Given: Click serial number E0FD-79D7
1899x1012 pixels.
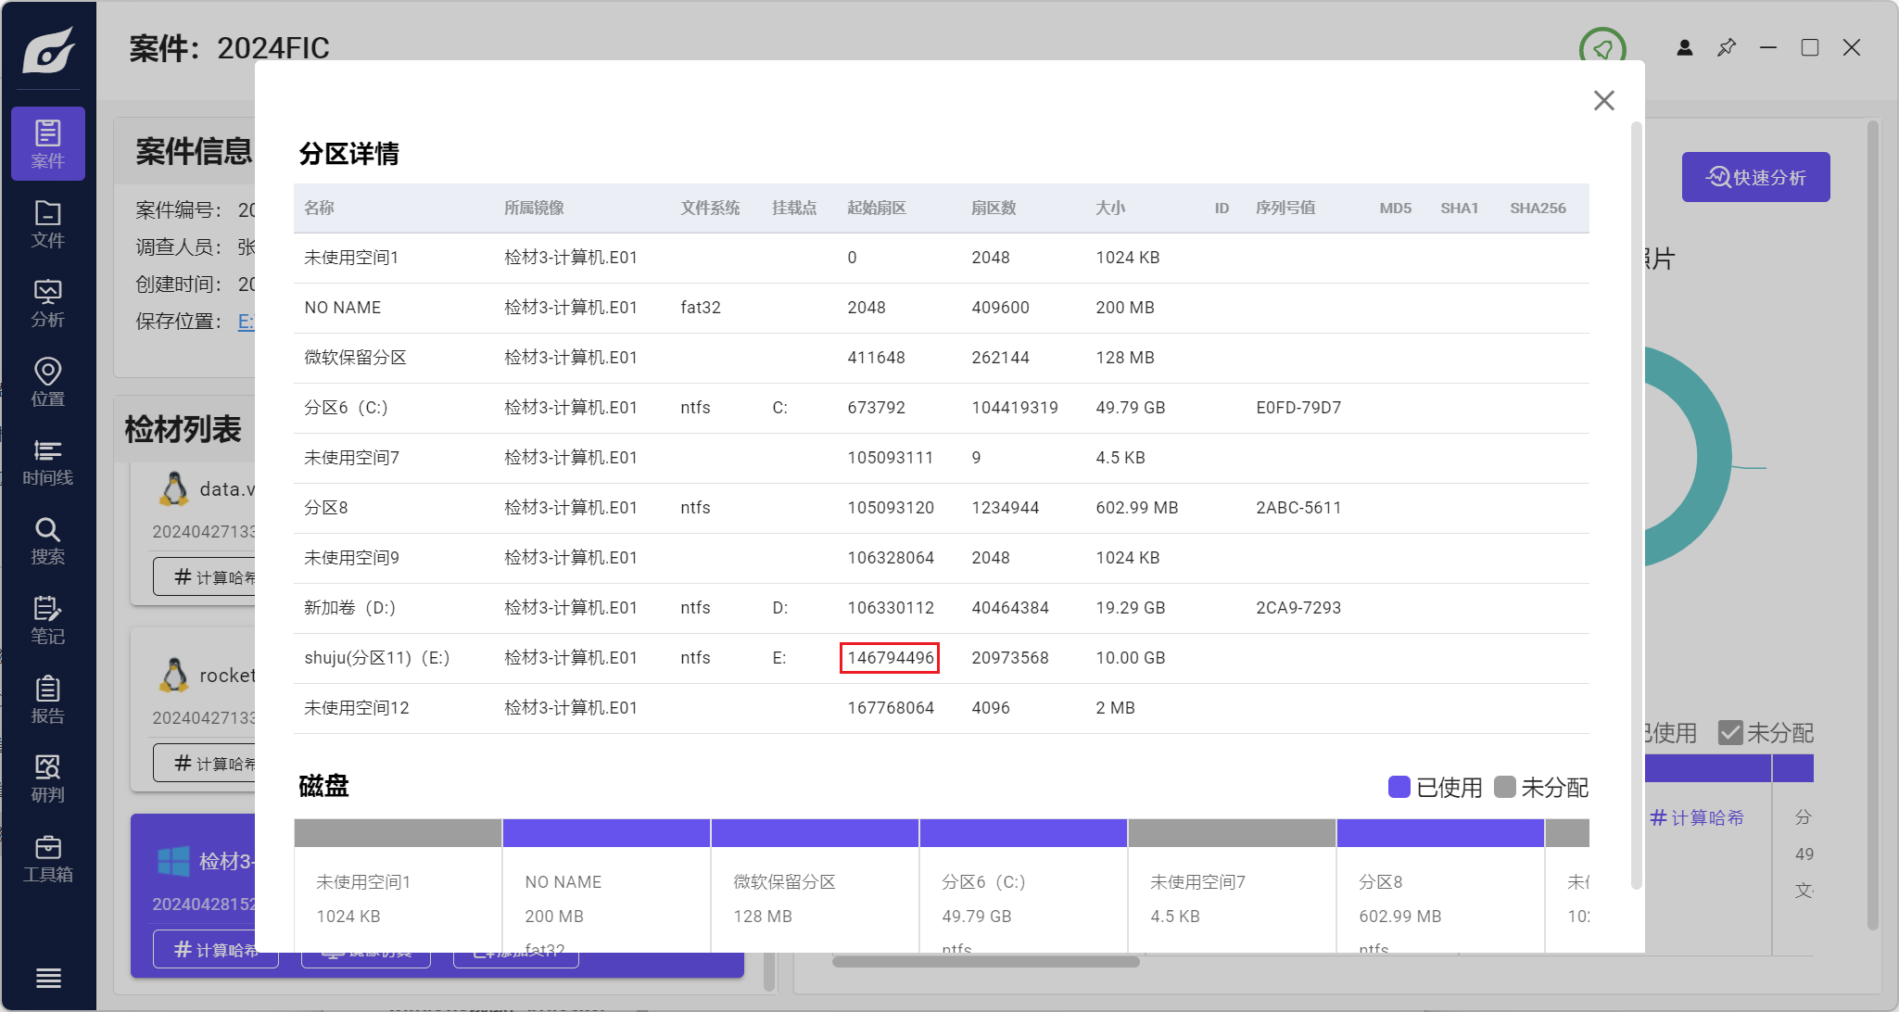Looking at the screenshot, I should point(1298,408).
